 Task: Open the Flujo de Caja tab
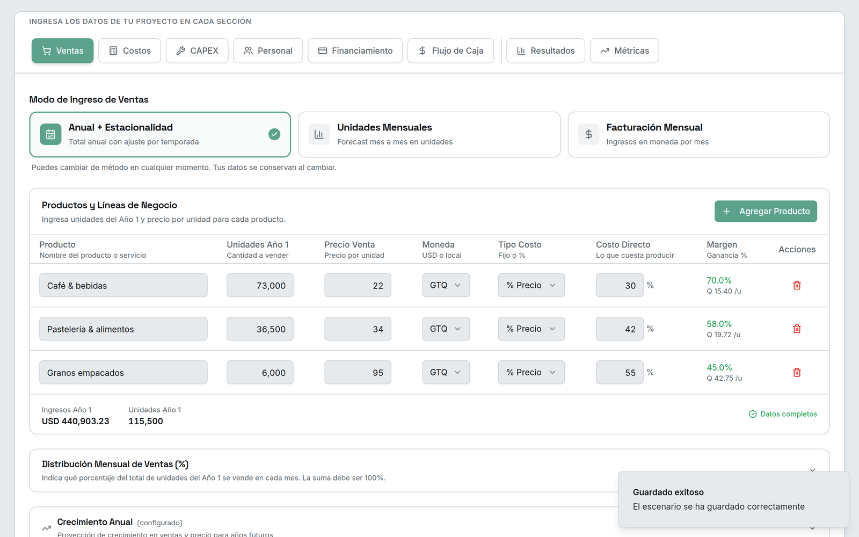click(x=450, y=50)
